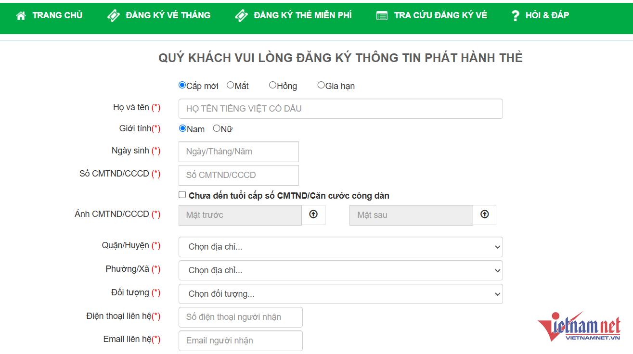The image size is (633, 354).
Task: Click the Họ và tên input field
Action: pos(340,108)
